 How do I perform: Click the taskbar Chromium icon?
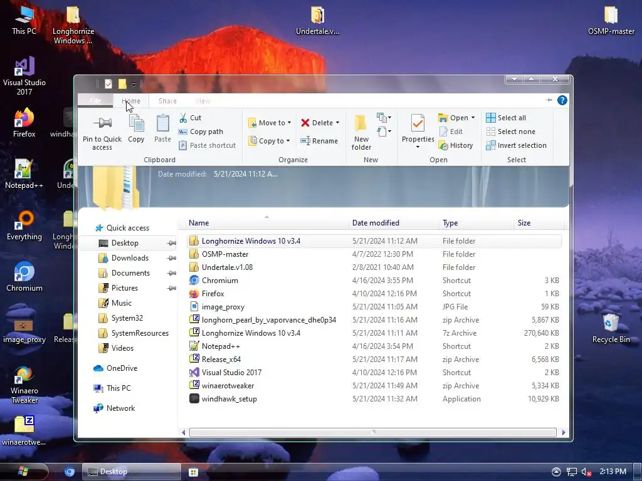tap(70, 472)
